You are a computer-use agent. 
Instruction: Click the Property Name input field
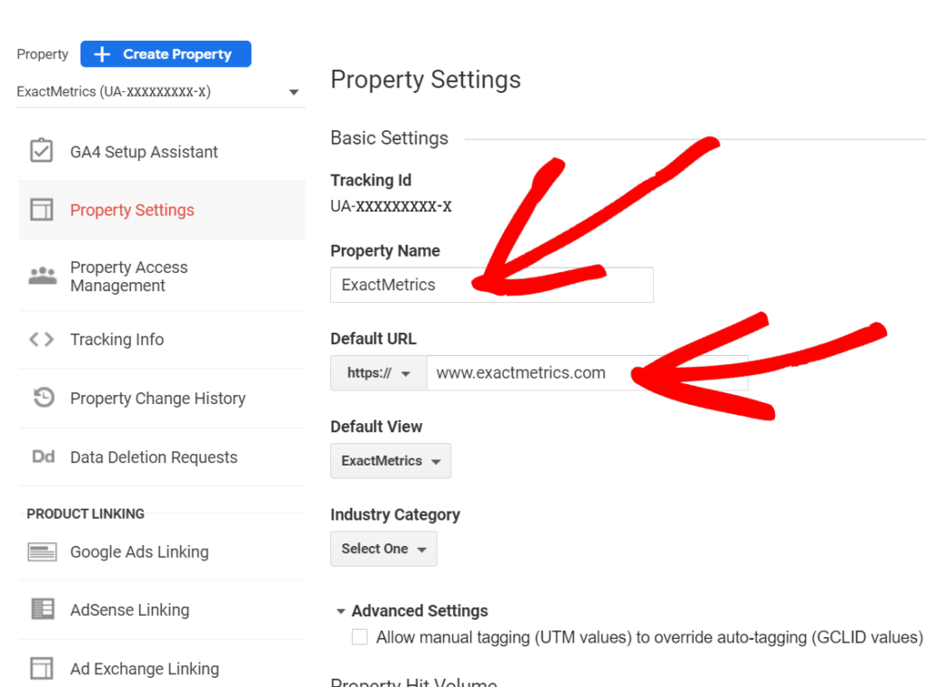tap(492, 285)
